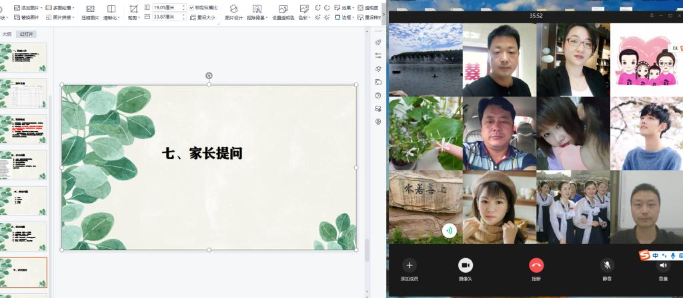Image resolution: width=683 pixels, height=298 pixels.
Task: Select the selected 家长提问 slide thumbnail
Action: click(x=24, y=272)
